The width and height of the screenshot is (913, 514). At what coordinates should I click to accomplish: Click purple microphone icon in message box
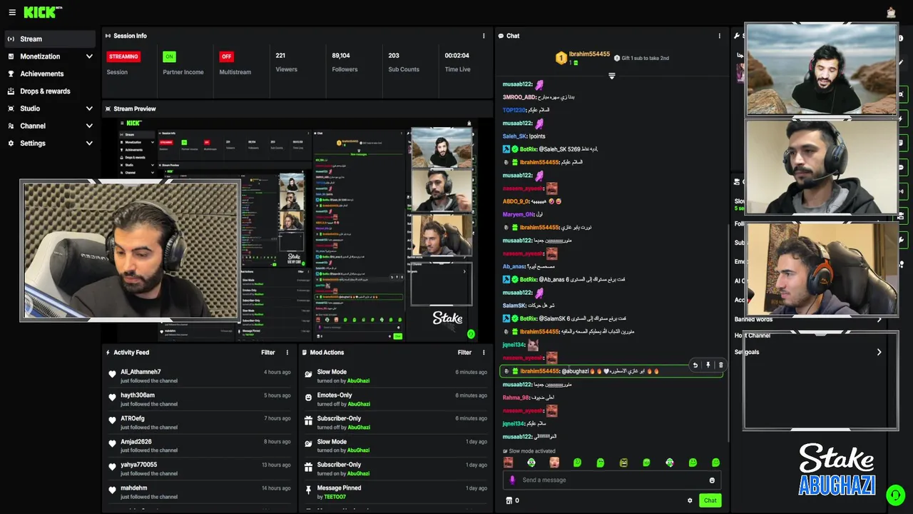(512, 480)
